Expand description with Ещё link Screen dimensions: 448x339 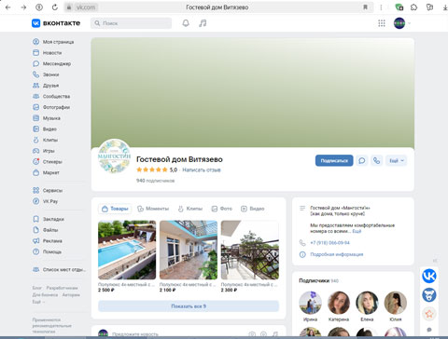pyautogui.click(x=357, y=231)
